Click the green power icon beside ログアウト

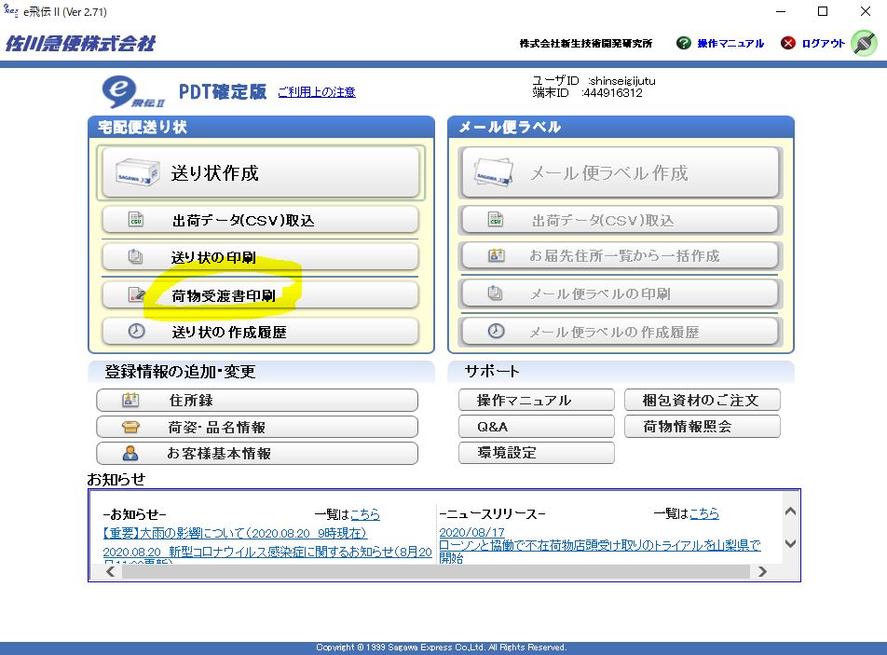pos(864,43)
